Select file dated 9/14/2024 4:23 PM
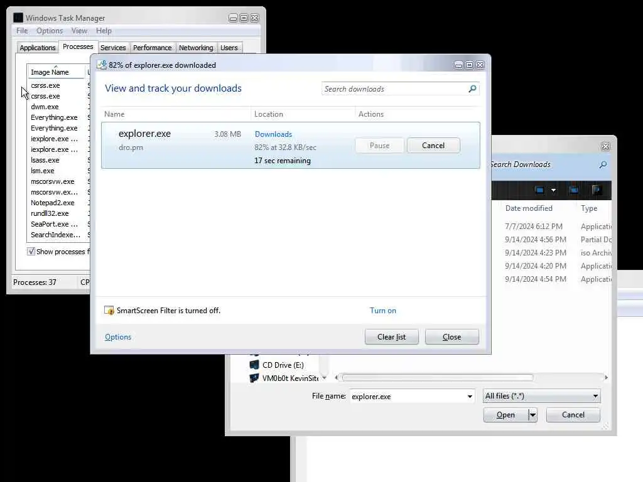Image resolution: width=643 pixels, height=482 pixels. (x=536, y=252)
